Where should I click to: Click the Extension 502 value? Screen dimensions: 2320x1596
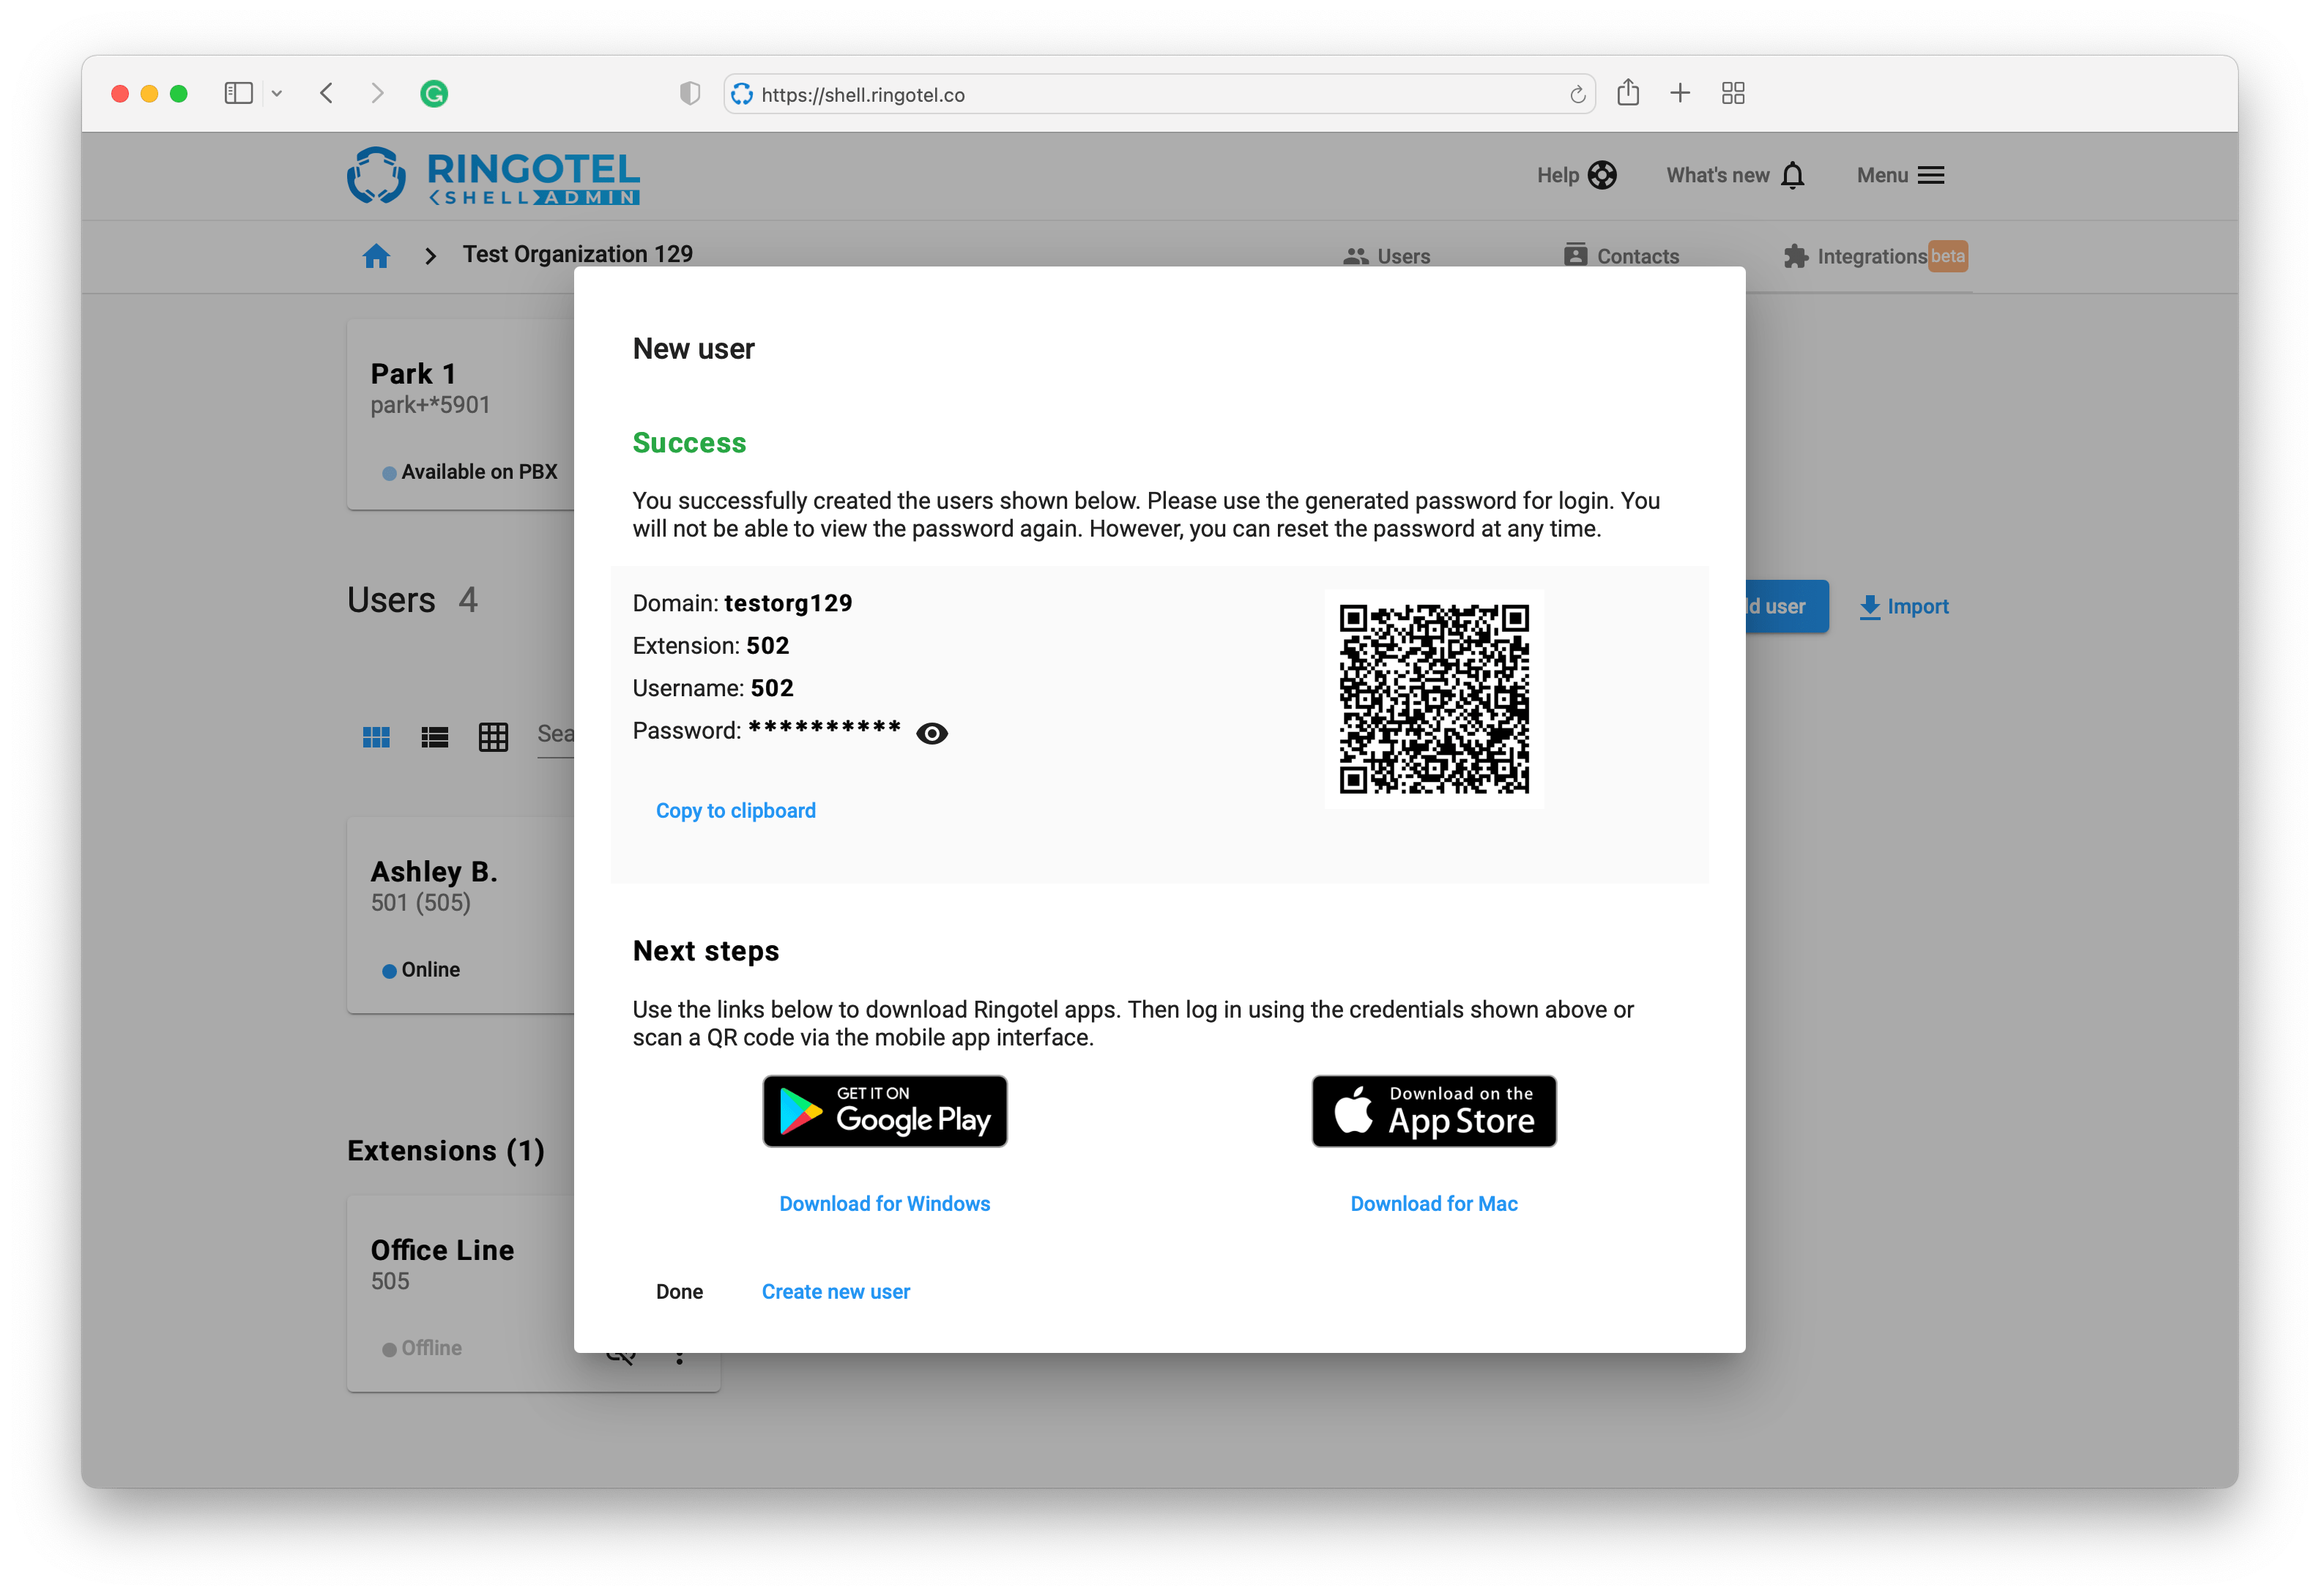[767, 645]
